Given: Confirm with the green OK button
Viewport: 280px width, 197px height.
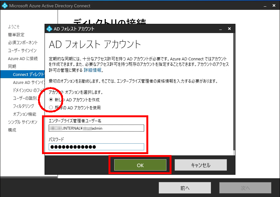Looking at the screenshot, I should point(140,165).
